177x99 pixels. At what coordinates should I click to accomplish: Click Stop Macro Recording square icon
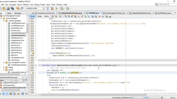(103, 16)
